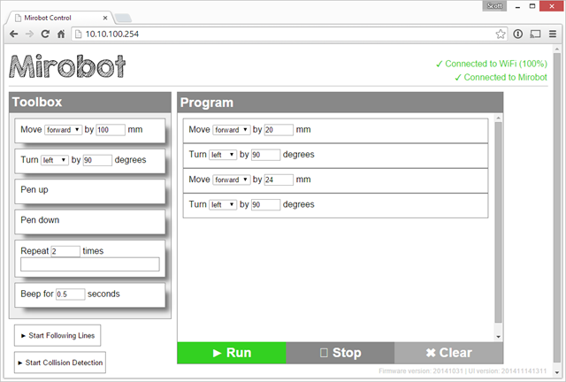The height and width of the screenshot is (382, 566).
Task: Start Following Lines
Action: 57,335
